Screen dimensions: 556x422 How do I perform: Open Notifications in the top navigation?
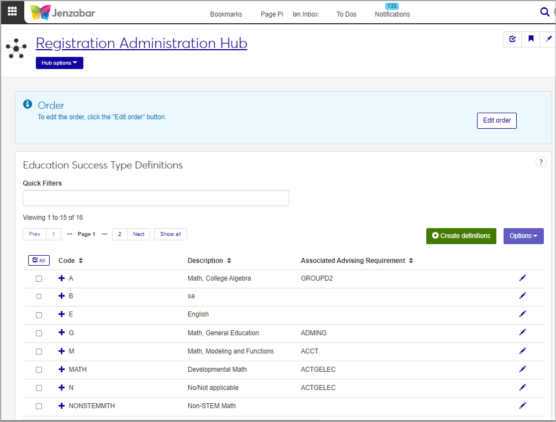point(392,14)
